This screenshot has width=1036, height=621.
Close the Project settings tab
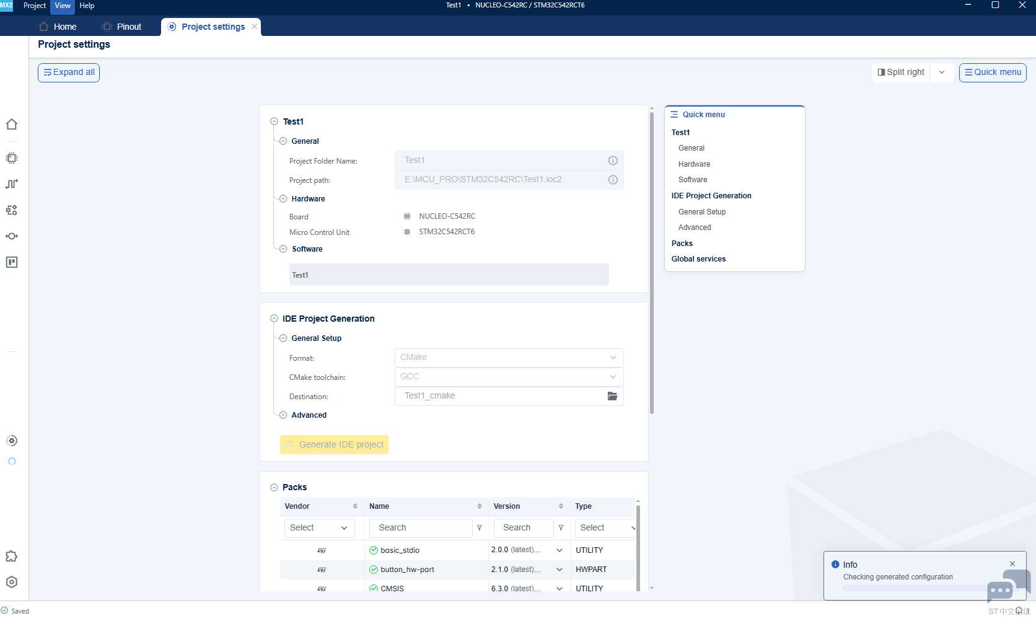255,27
